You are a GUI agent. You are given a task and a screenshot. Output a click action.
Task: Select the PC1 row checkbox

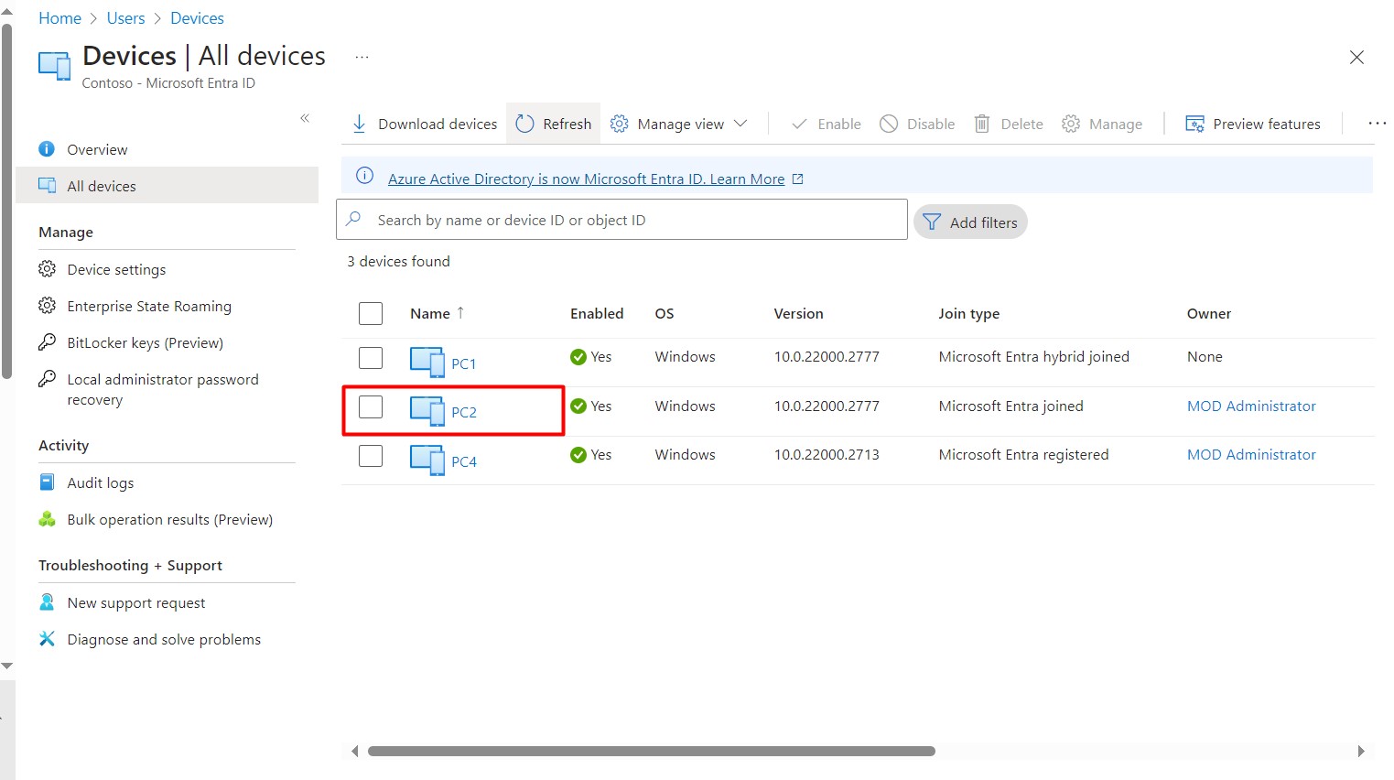[371, 357]
